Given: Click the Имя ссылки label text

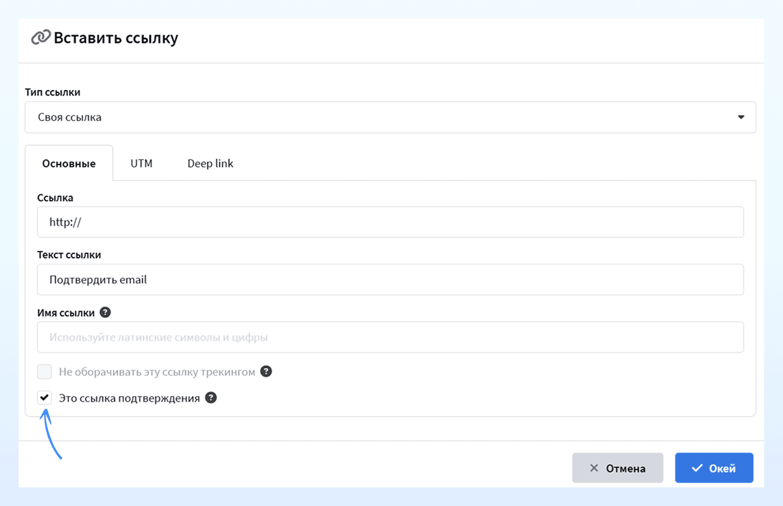Looking at the screenshot, I should pos(66,312).
